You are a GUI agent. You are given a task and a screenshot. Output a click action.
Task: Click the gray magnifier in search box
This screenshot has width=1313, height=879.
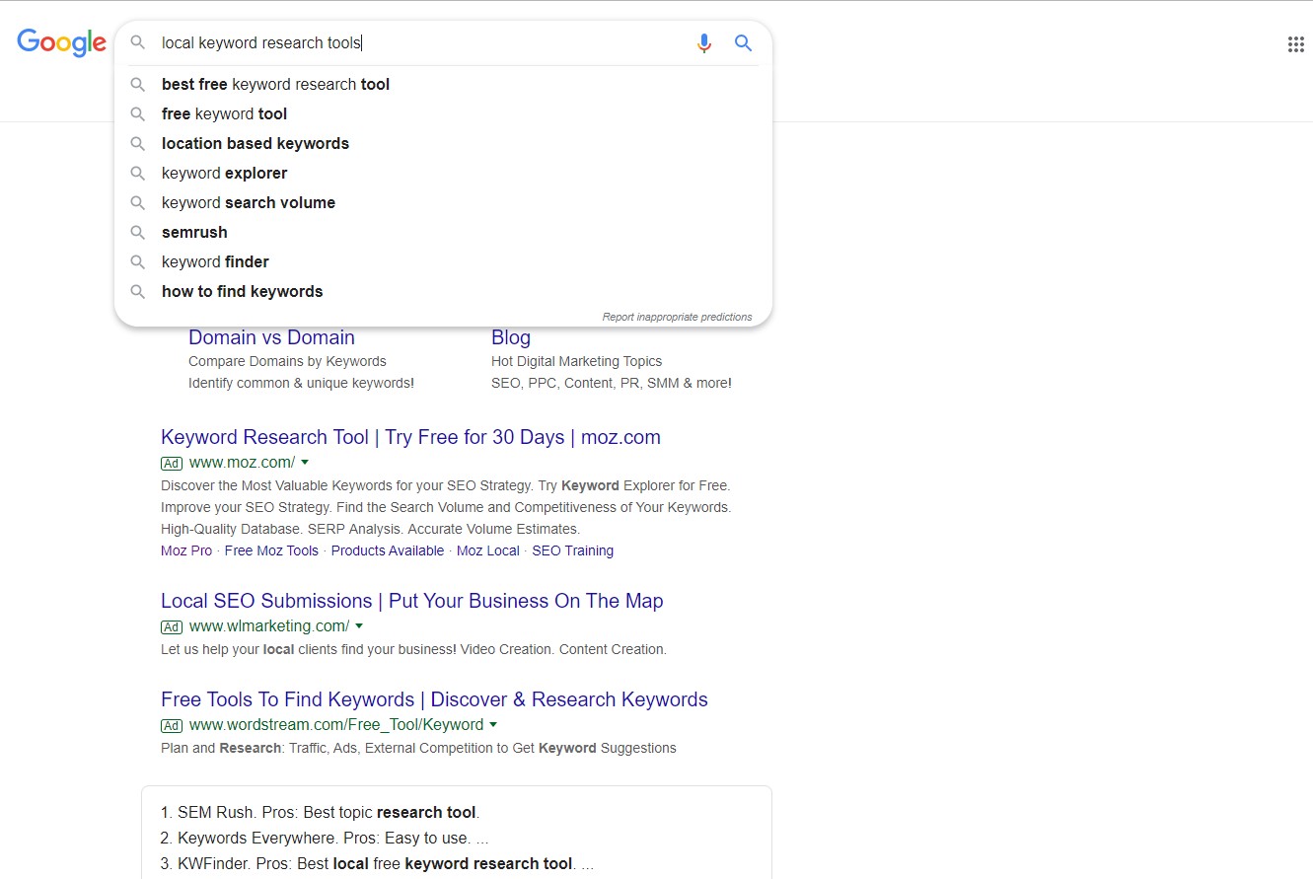tap(138, 43)
